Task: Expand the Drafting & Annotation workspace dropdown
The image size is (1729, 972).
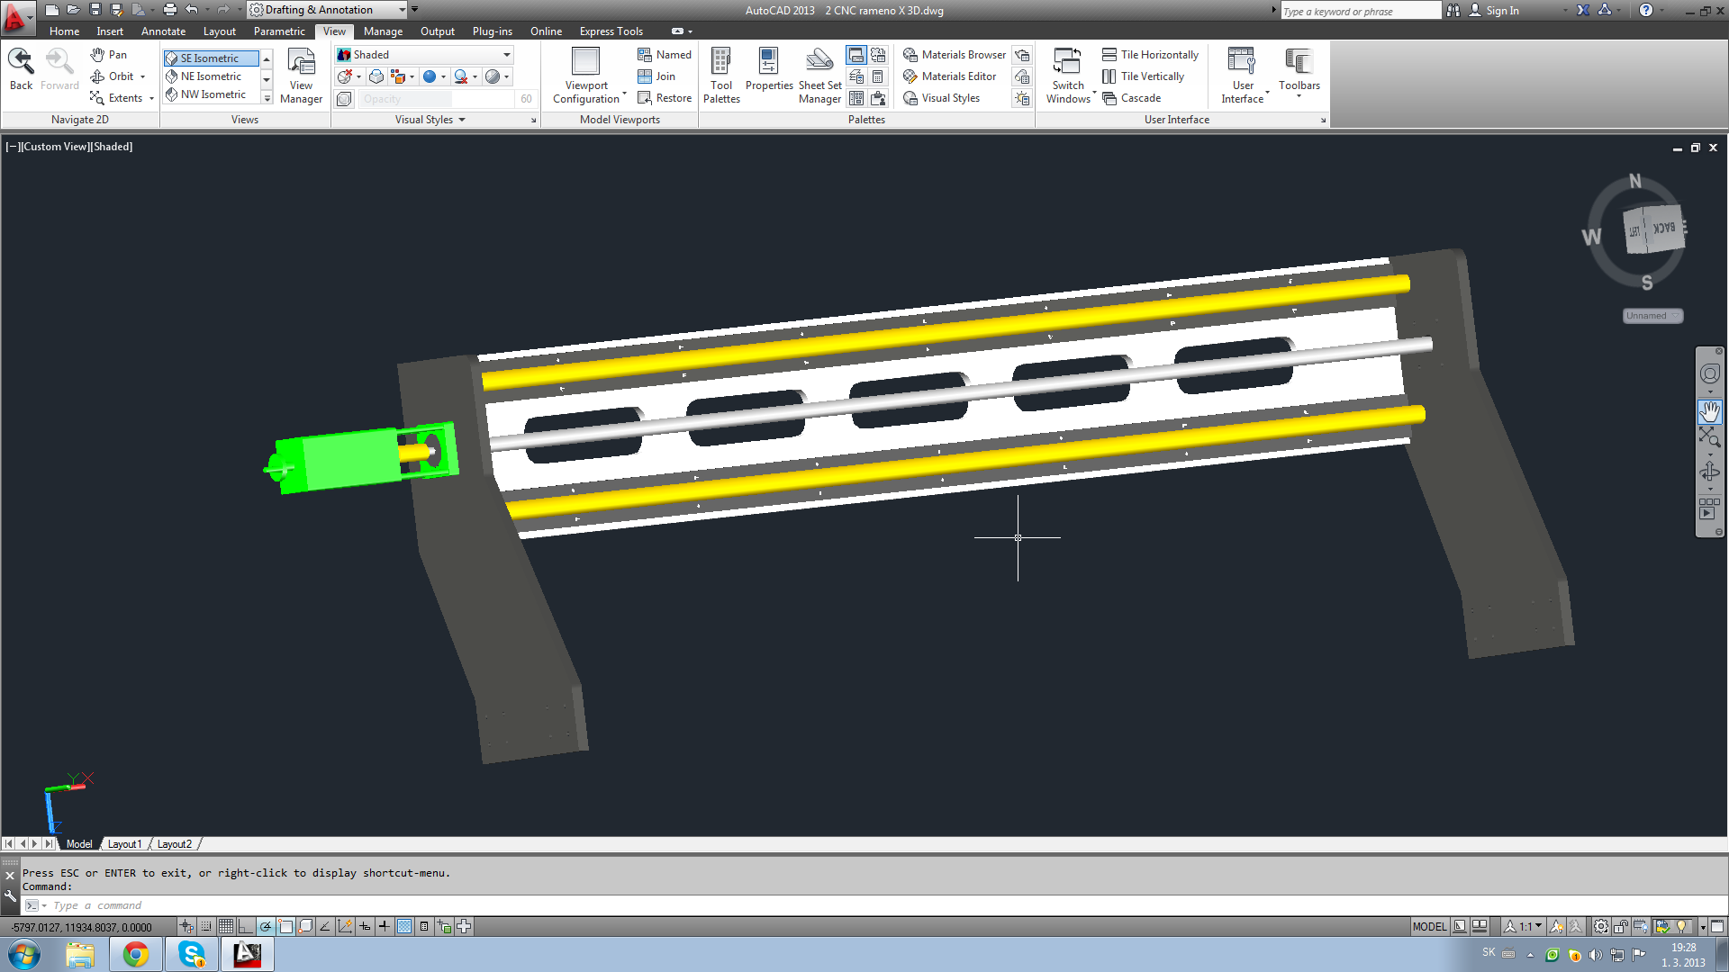Action: [402, 10]
